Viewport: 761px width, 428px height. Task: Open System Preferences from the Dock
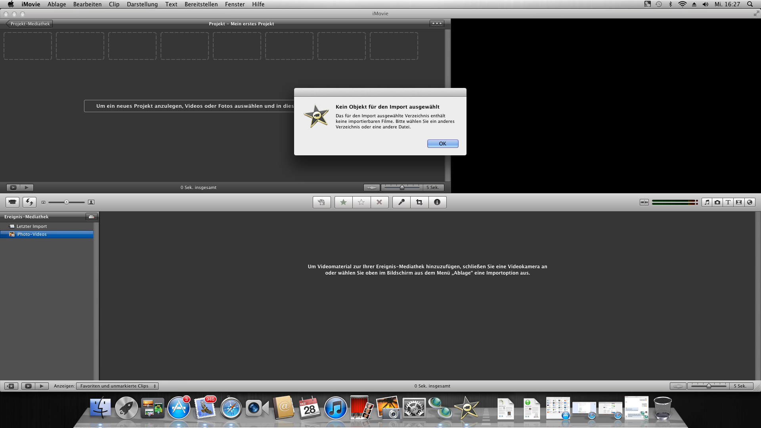414,408
